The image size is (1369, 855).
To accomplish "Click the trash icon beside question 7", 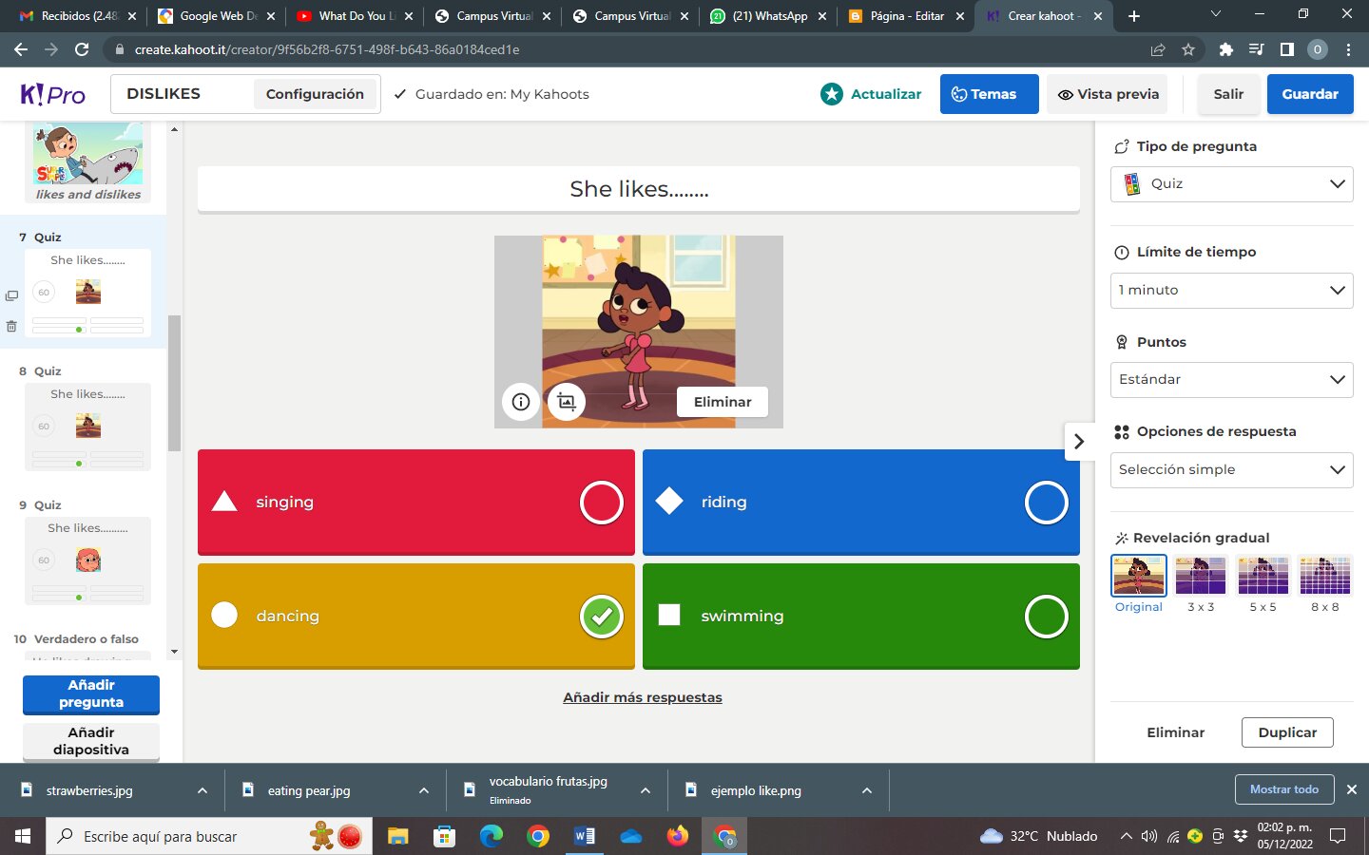I will click(x=11, y=326).
